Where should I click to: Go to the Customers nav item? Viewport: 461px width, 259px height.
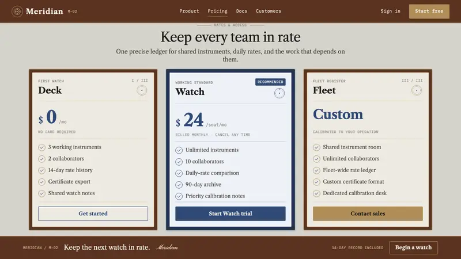pyautogui.click(x=269, y=11)
